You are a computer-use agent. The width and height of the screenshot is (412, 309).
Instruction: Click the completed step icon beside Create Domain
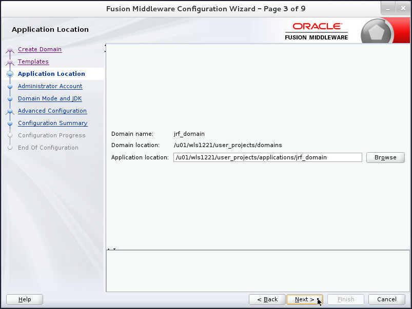(x=10, y=49)
